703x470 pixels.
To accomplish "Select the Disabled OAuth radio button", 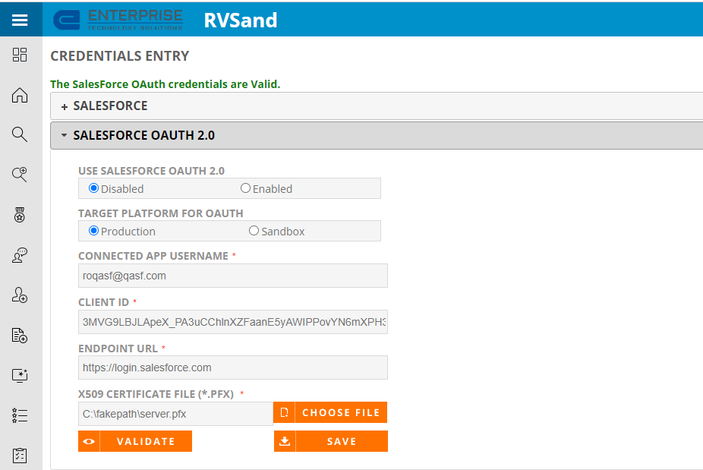I will tap(93, 188).
